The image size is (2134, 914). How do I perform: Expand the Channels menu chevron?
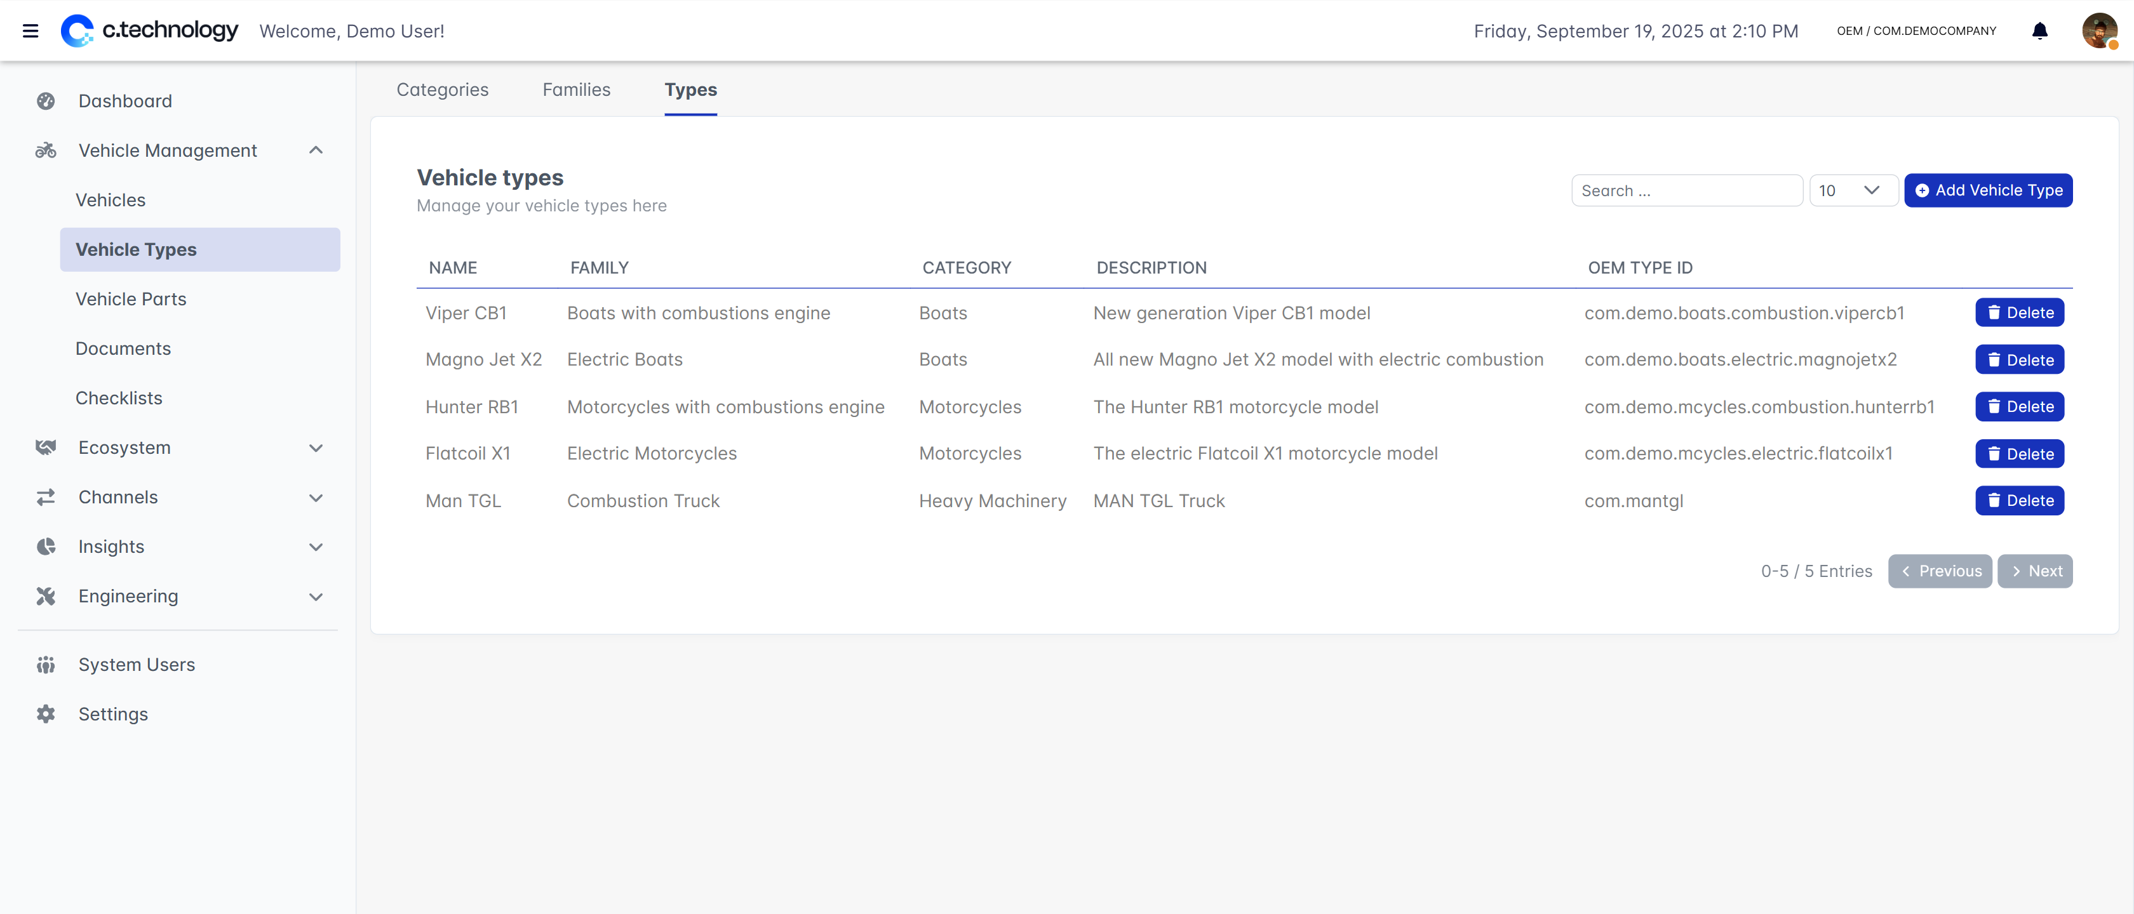click(x=316, y=498)
